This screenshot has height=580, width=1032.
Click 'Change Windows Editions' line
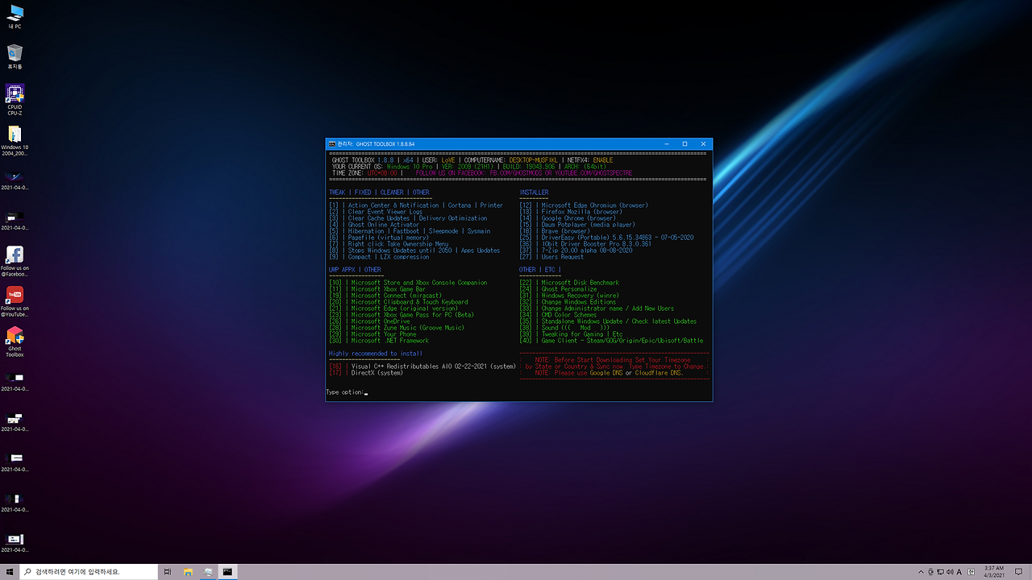pos(568,302)
